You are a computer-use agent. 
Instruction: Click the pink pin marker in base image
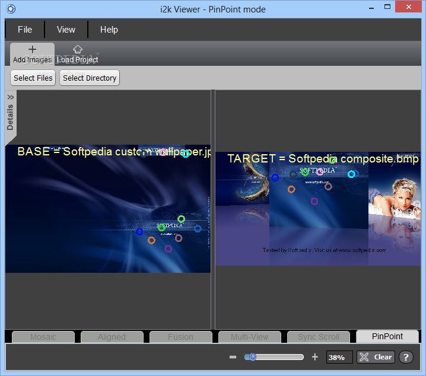163,152
